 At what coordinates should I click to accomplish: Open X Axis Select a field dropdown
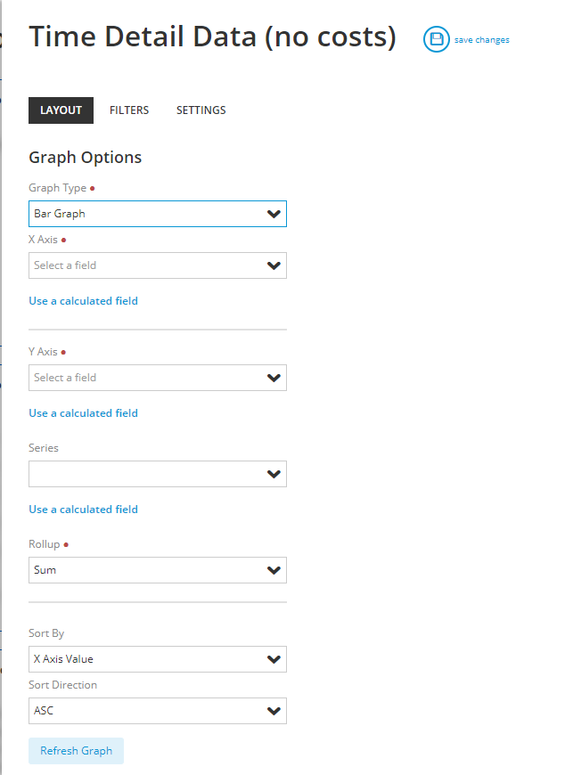point(158,265)
